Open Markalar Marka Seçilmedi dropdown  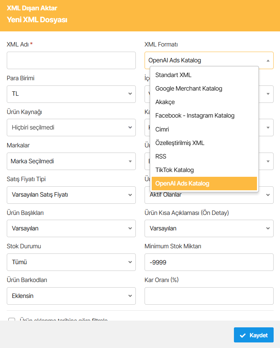[x=71, y=161]
